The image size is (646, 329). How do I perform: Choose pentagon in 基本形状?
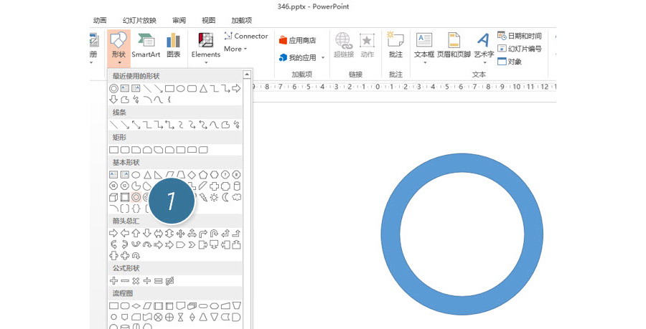click(202, 175)
